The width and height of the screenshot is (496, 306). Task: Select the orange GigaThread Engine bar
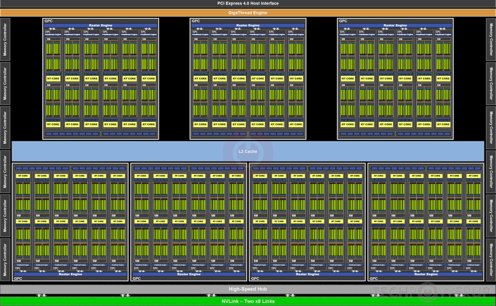248,13
